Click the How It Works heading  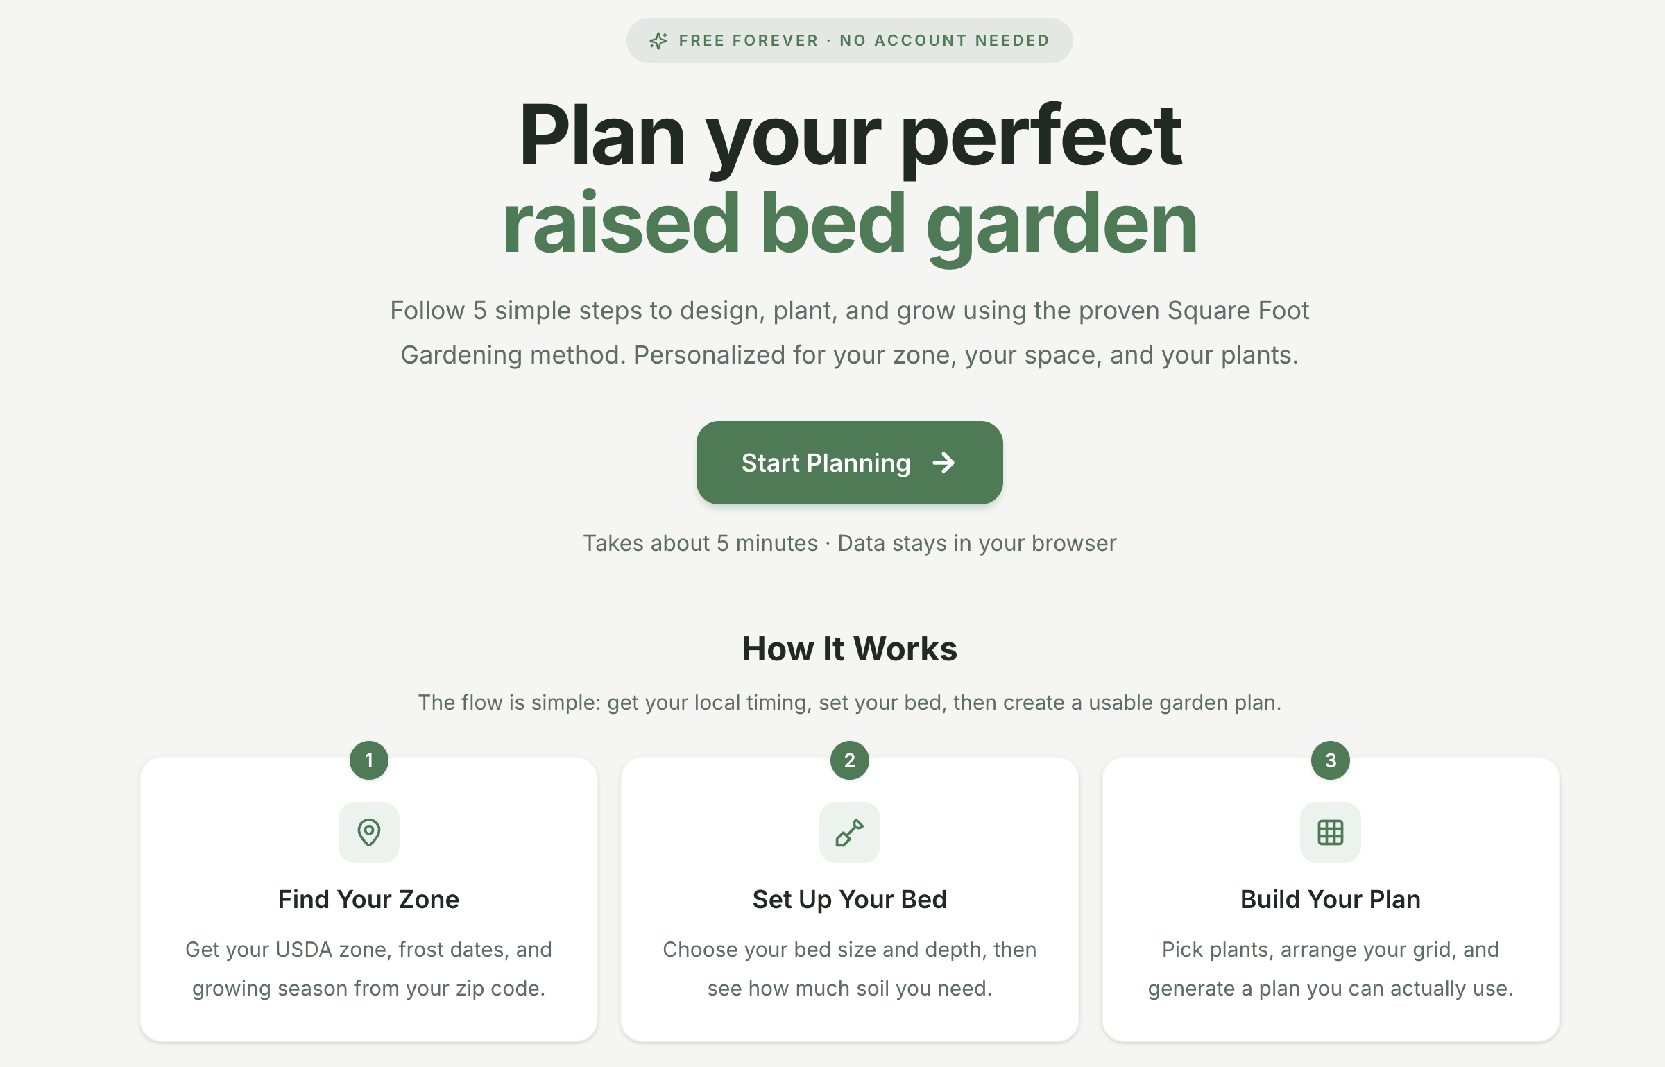click(850, 649)
